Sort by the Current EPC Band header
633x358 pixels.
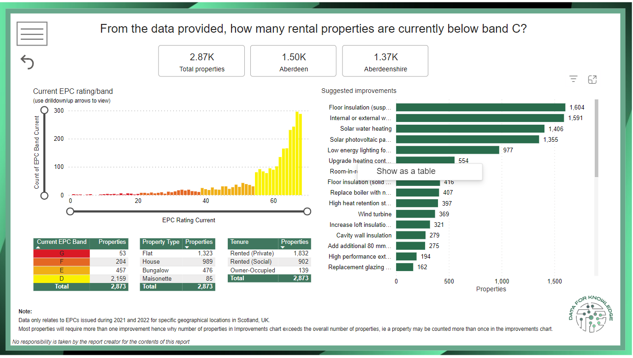point(61,242)
